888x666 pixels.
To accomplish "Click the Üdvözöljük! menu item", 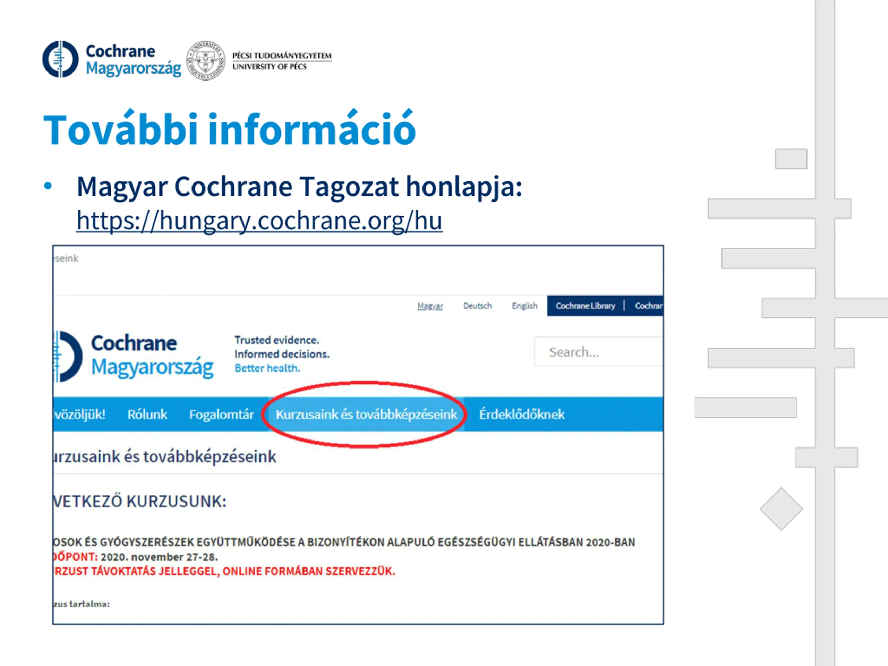I will click(x=79, y=414).
